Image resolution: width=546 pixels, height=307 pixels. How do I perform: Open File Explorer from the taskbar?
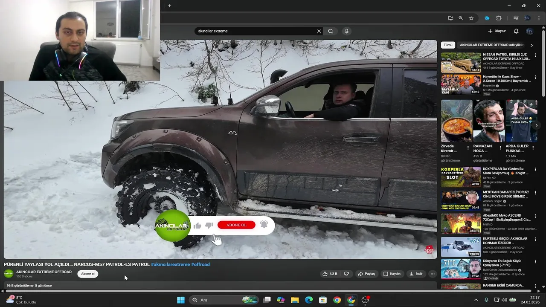tap(295, 300)
